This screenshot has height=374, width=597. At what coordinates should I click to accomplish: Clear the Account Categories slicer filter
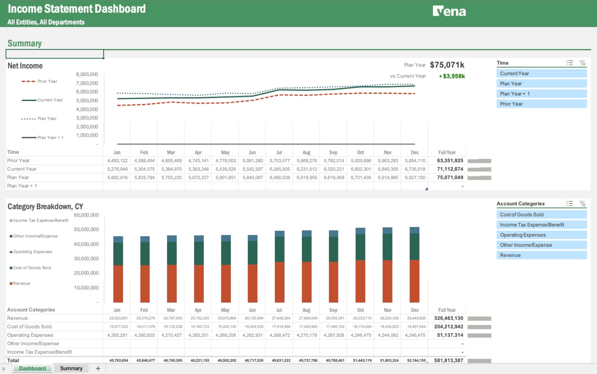point(582,204)
